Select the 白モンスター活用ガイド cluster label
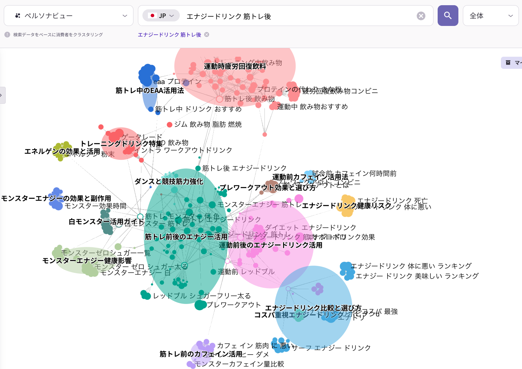Screen dimensions: 522x369 (x=106, y=222)
